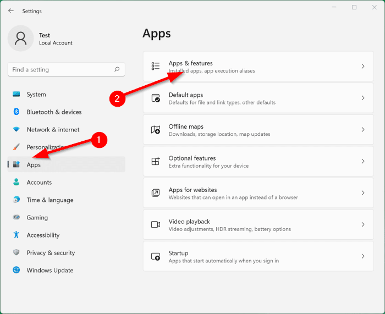The height and width of the screenshot is (314, 385).
Task: Click the back arrow in Settings
Action: click(11, 11)
